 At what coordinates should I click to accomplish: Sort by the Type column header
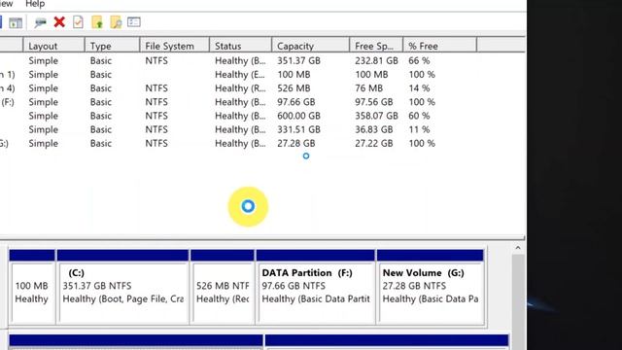click(x=113, y=46)
